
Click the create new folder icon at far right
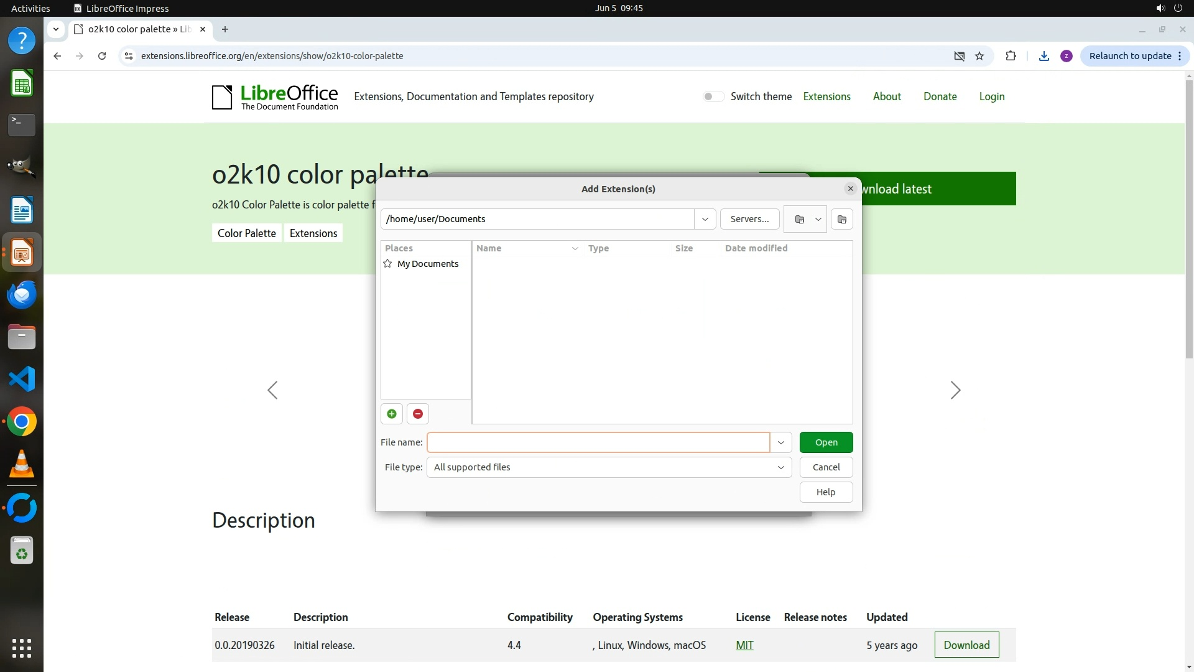point(841,219)
